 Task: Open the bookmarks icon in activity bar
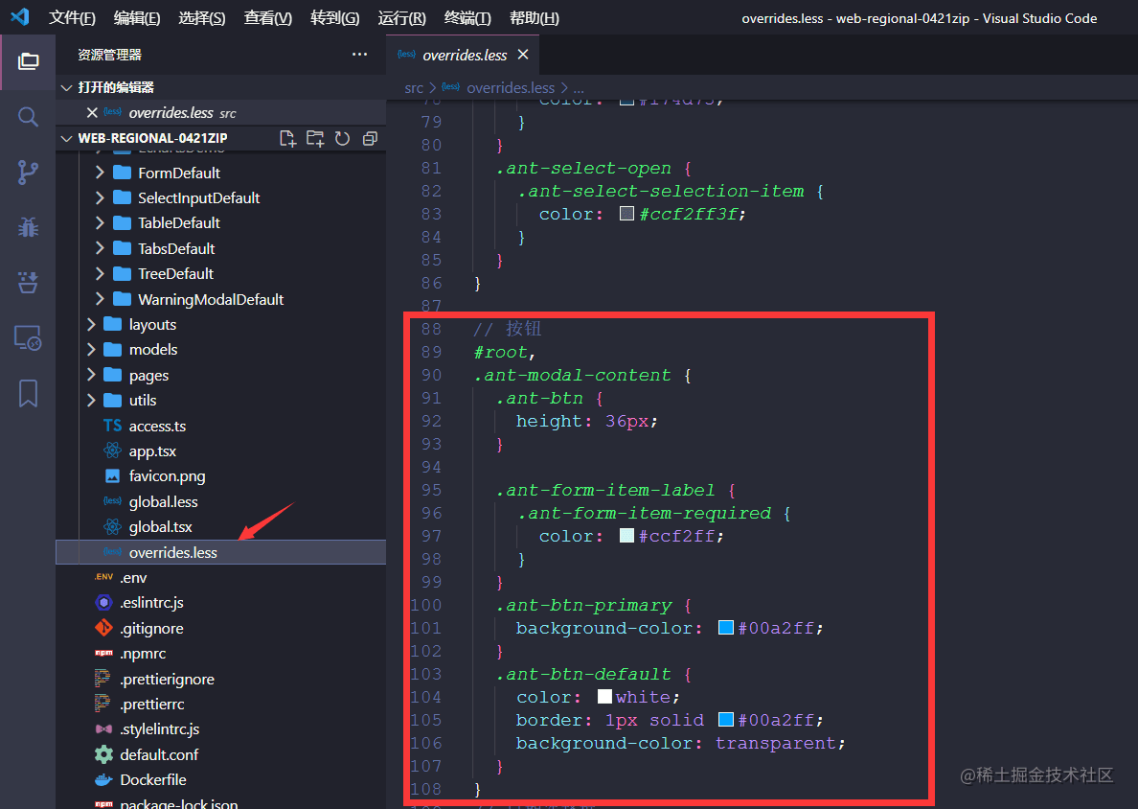click(28, 393)
